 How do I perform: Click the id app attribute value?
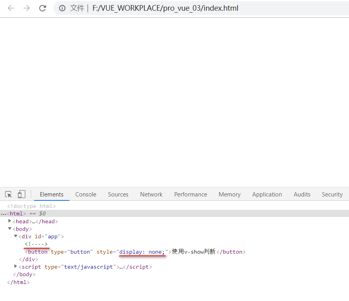pos(53,237)
